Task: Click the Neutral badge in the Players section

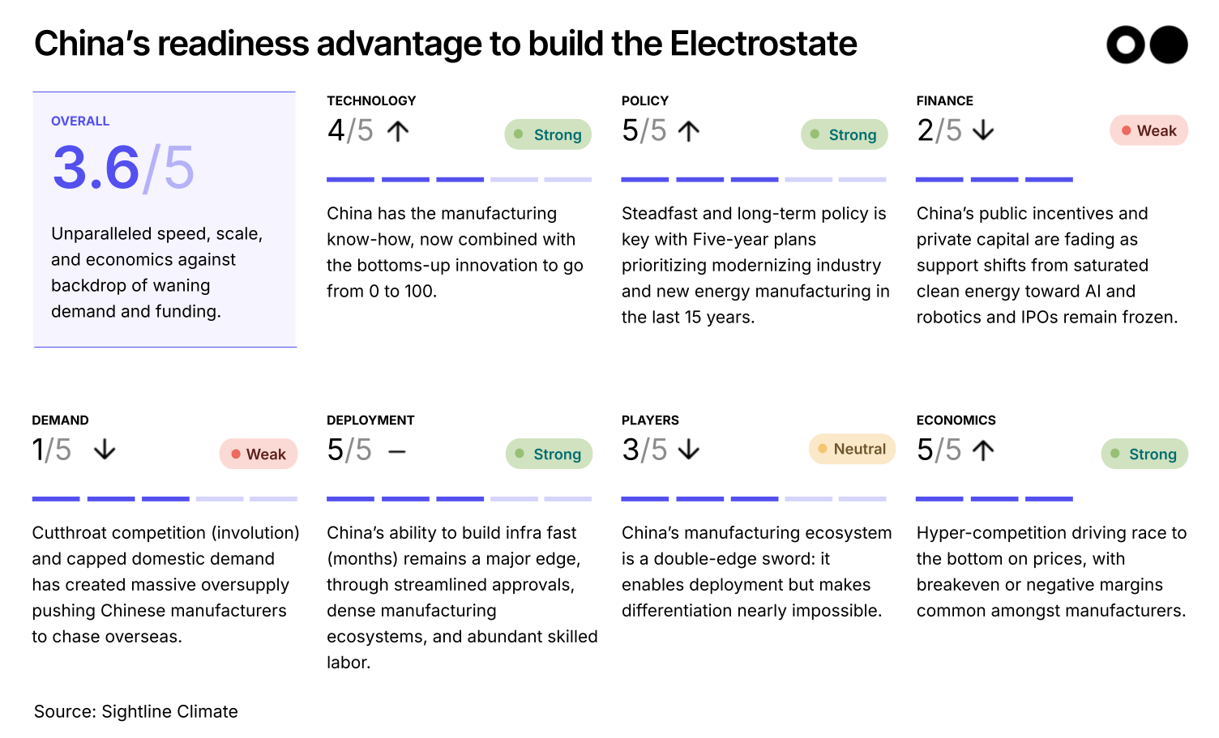Action: click(852, 449)
